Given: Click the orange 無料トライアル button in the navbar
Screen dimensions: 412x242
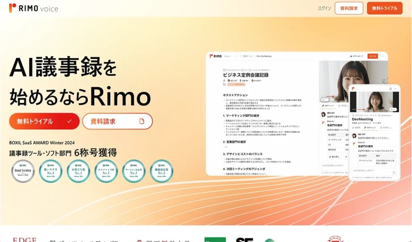Looking at the screenshot, I should [384, 8].
